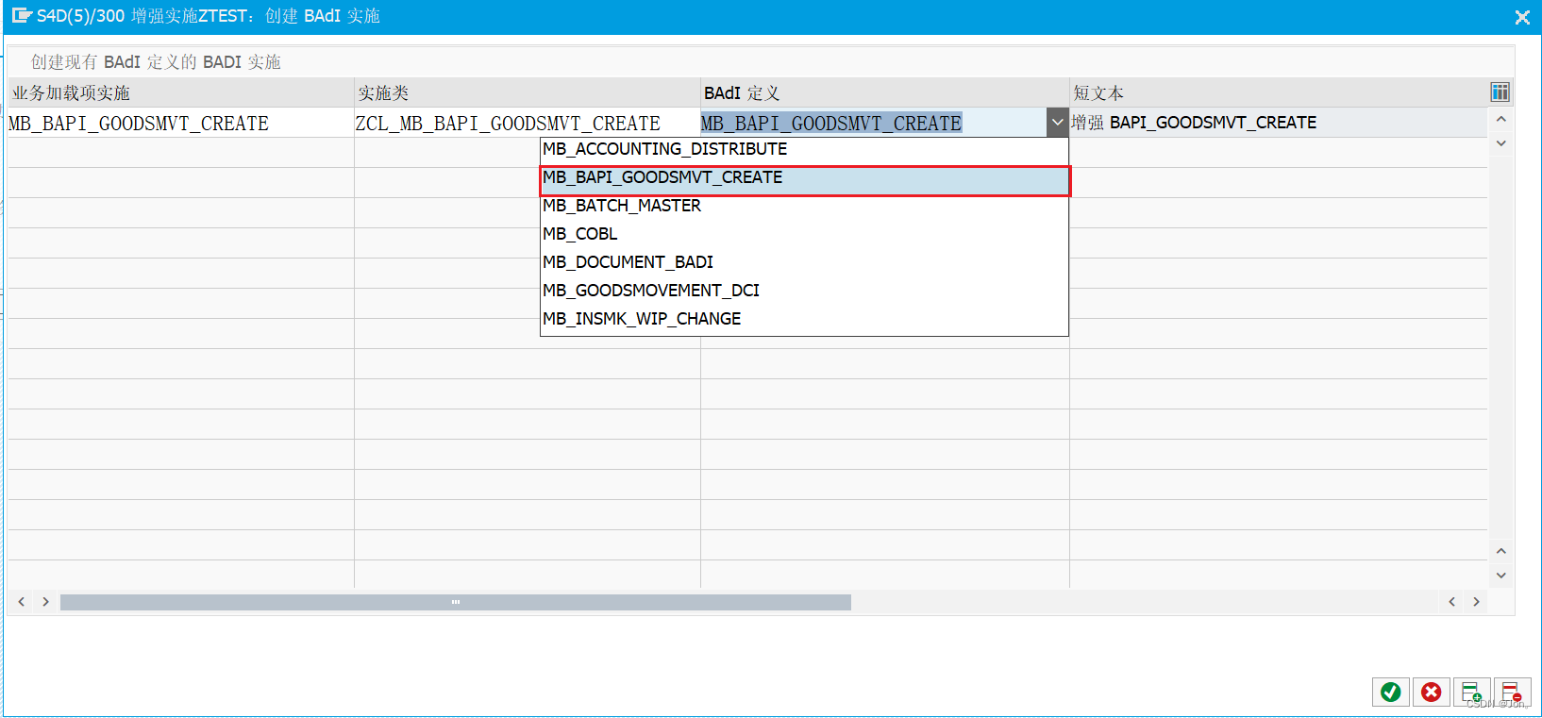1542x718 pixels.
Task: Choose MB_BAPI_GOODSMVT_CREATE in the dropdown list
Action: pyautogui.click(x=805, y=180)
